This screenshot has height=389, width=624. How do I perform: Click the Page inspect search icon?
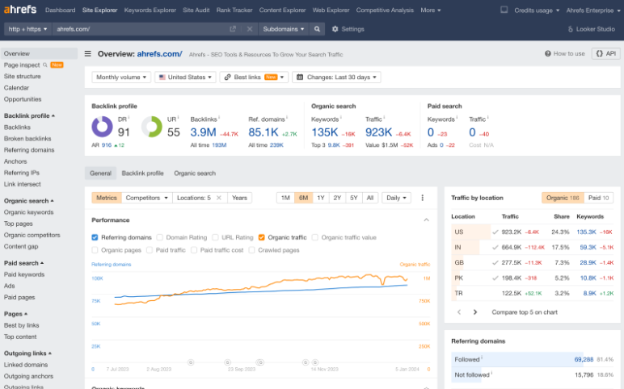45,65
